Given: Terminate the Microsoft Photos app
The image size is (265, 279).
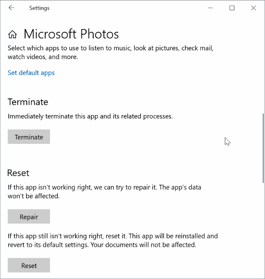Looking at the screenshot, I should point(29,137).
